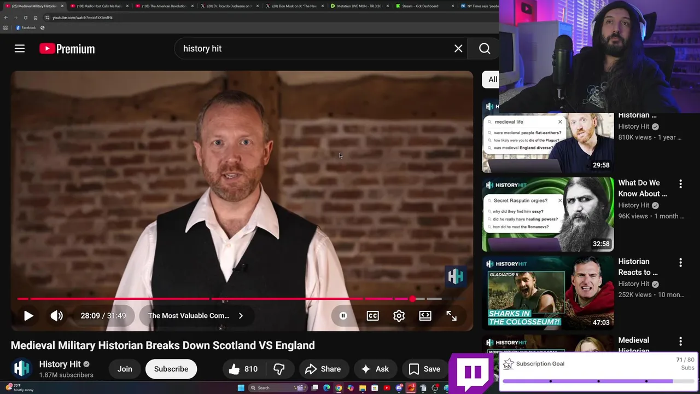Select the All filter chip
The image size is (700, 394).
click(x=491, y=79)
